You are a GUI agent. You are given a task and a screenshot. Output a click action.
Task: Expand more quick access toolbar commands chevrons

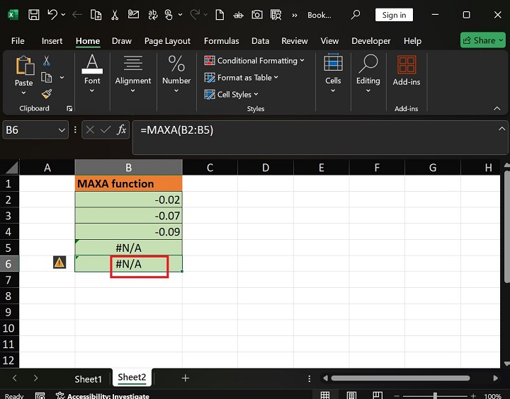click(x=295, y=16)
